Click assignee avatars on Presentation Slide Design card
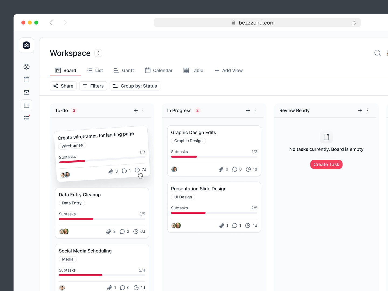388x291 pixels. (x=176, y=226)
